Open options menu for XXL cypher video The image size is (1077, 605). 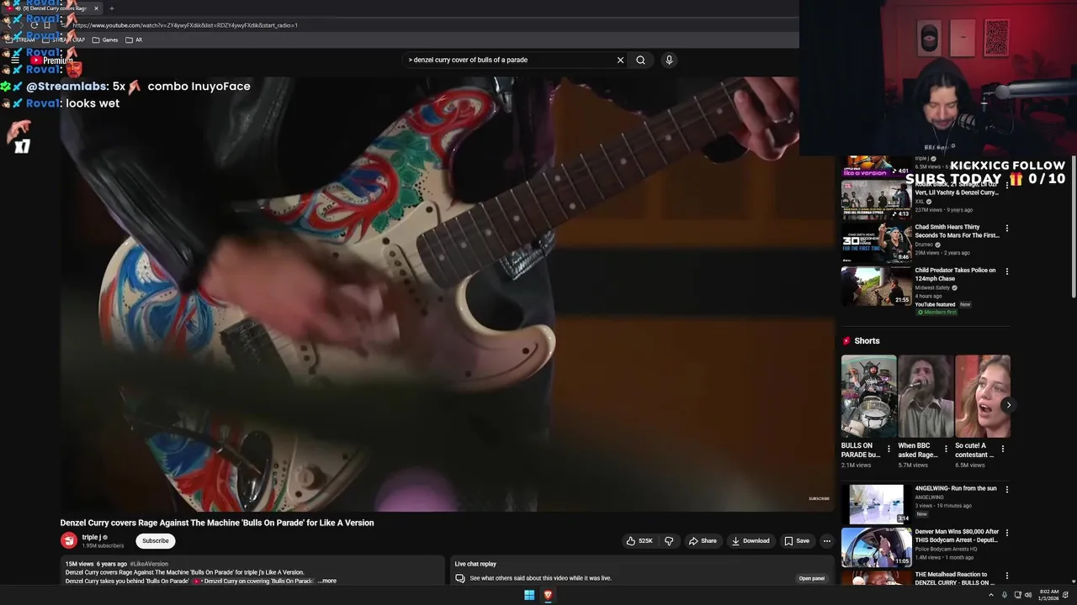[1006, 185]
